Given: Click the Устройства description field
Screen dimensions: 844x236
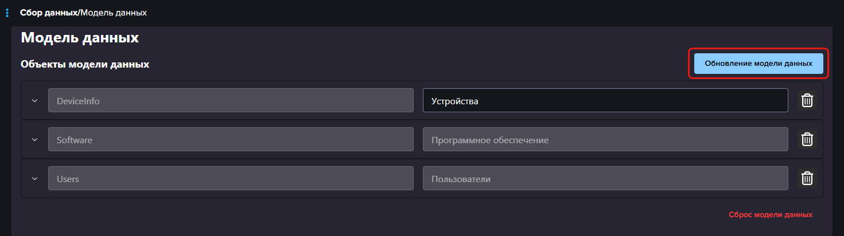Looking at the screenshot, I should (x=605, y=100).
